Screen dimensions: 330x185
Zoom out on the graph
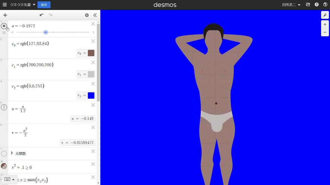(x=325, y=33)
